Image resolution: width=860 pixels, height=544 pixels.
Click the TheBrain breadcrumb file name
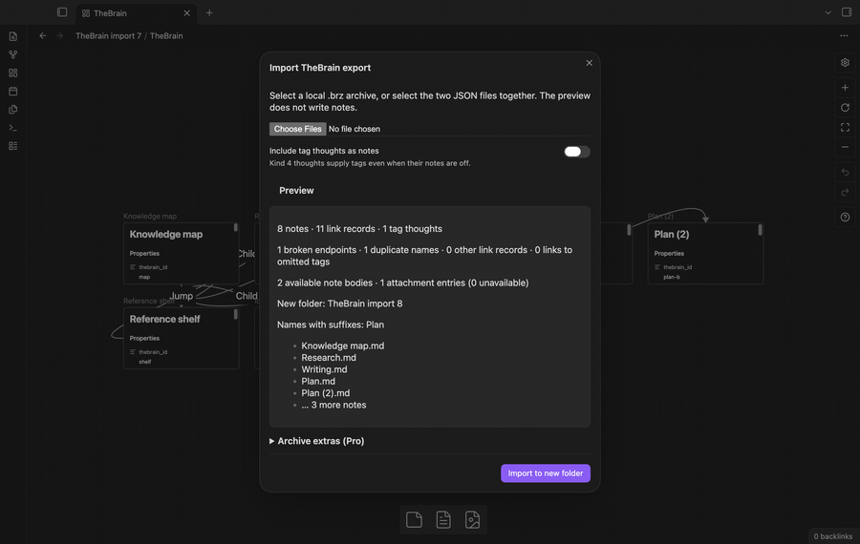[x=166, y=35]
